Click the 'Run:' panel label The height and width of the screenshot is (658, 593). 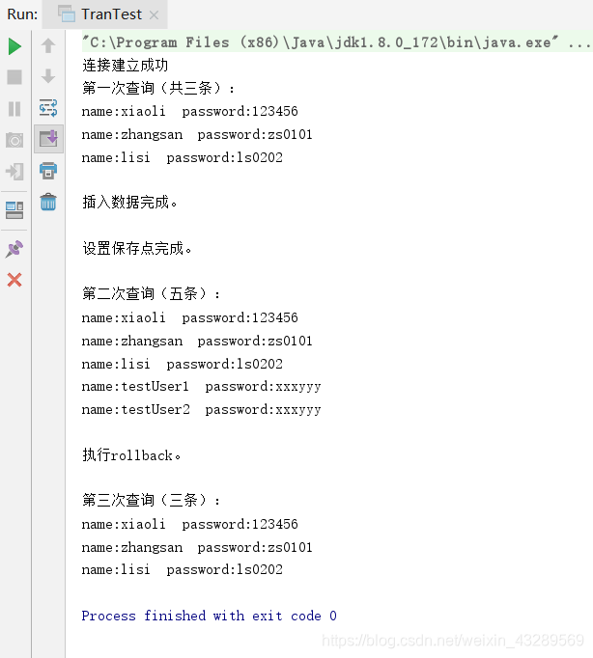coord(22,14)
